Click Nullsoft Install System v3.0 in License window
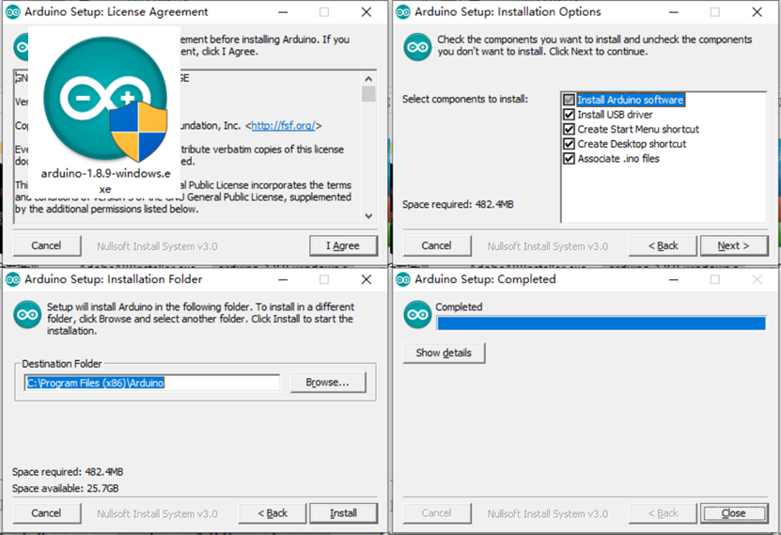This screenshot has height=535, width=781. point(157,246)
